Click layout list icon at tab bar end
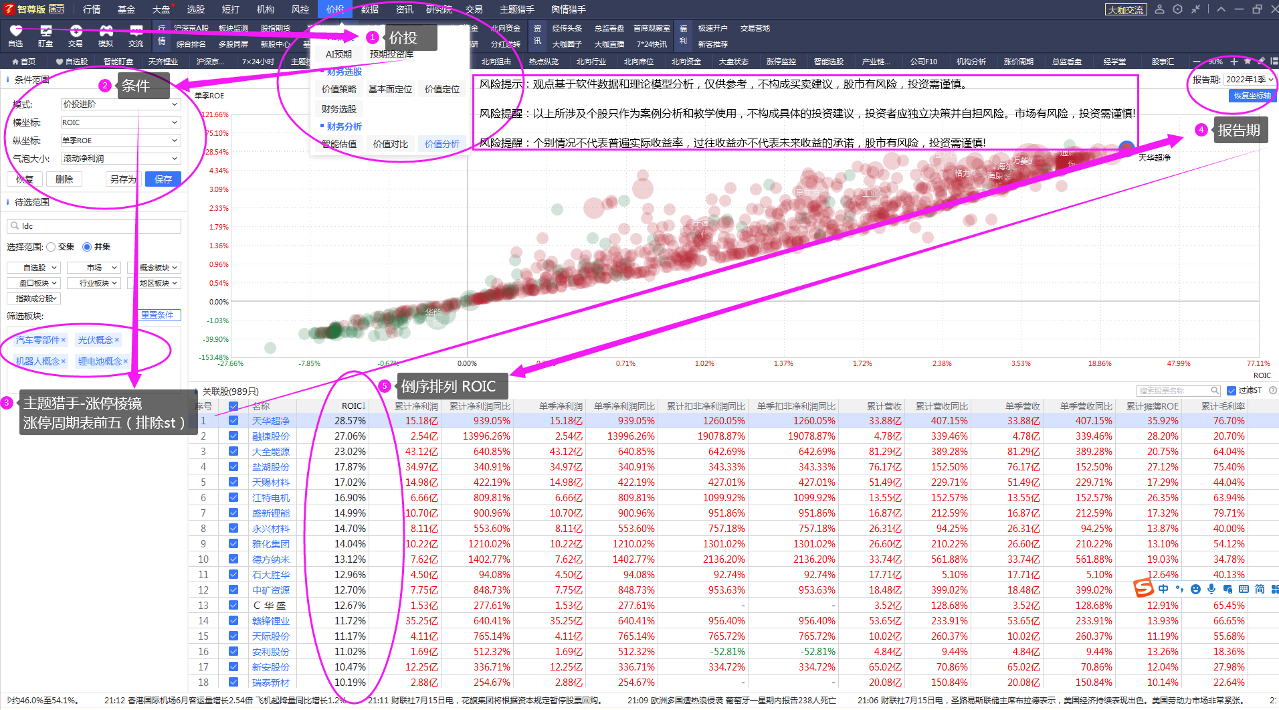The height and width of the screenshot is (710, 1279). [1274, 61]
